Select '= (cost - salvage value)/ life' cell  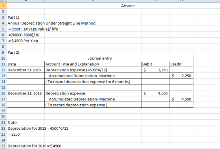(x=33, y=29)
